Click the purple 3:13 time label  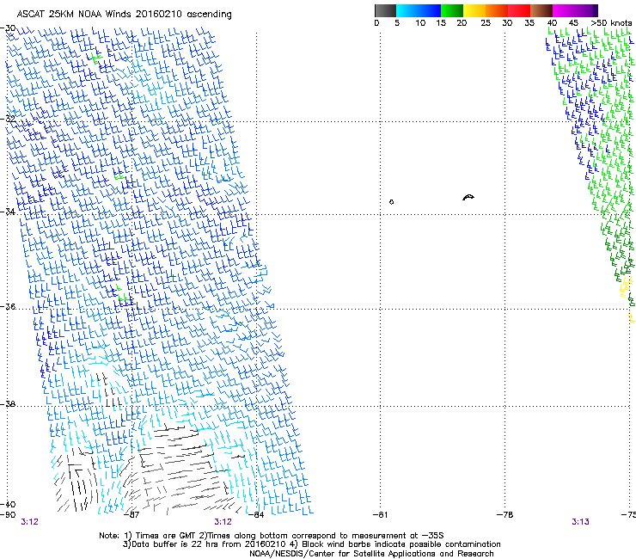(580, 522)
